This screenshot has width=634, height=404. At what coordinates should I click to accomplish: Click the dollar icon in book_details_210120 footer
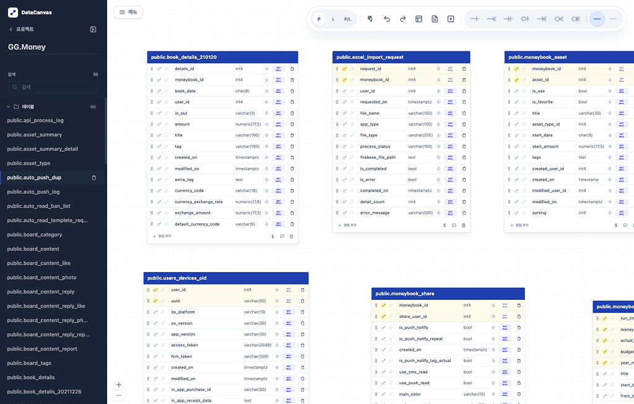coord(272,237)
